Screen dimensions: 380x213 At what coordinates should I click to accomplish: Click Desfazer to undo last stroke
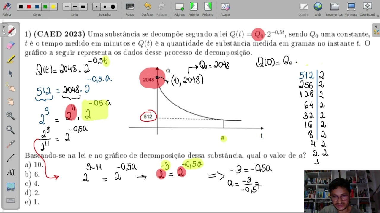147,9
